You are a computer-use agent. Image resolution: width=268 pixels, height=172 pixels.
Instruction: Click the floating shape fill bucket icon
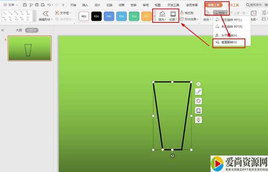tap(198, 101)
